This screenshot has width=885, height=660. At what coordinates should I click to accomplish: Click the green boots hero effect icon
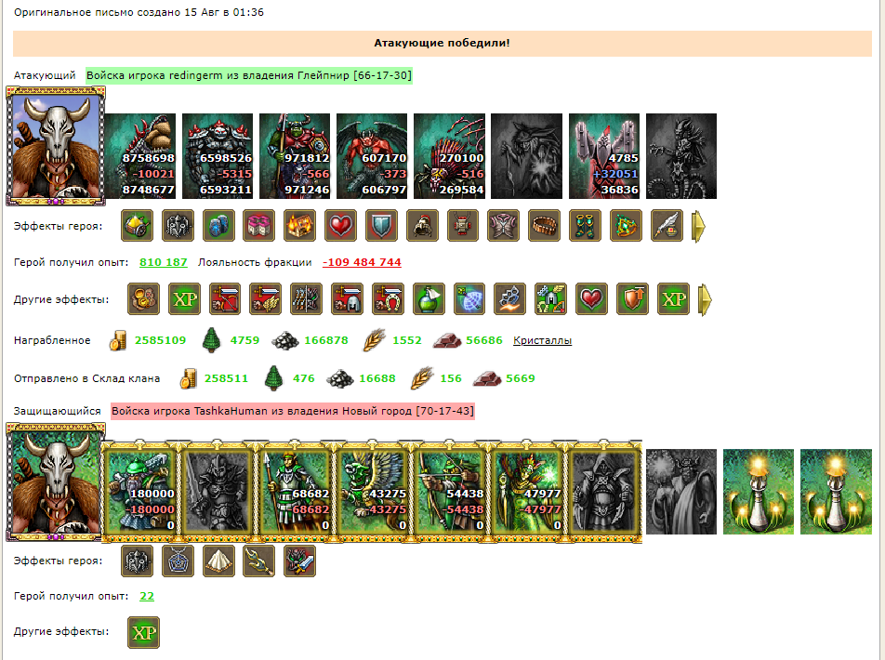point(584,226)
